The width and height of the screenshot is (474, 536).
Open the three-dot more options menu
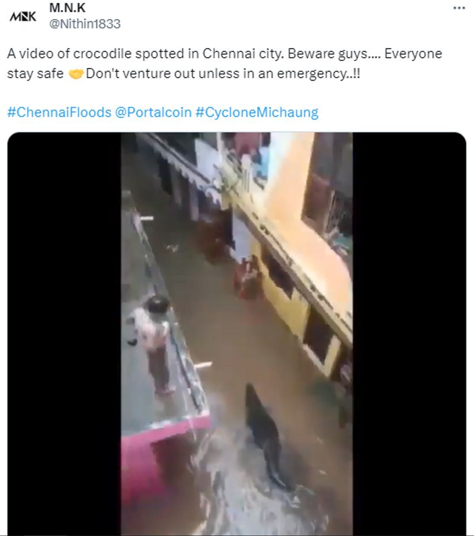pos(459,8)
